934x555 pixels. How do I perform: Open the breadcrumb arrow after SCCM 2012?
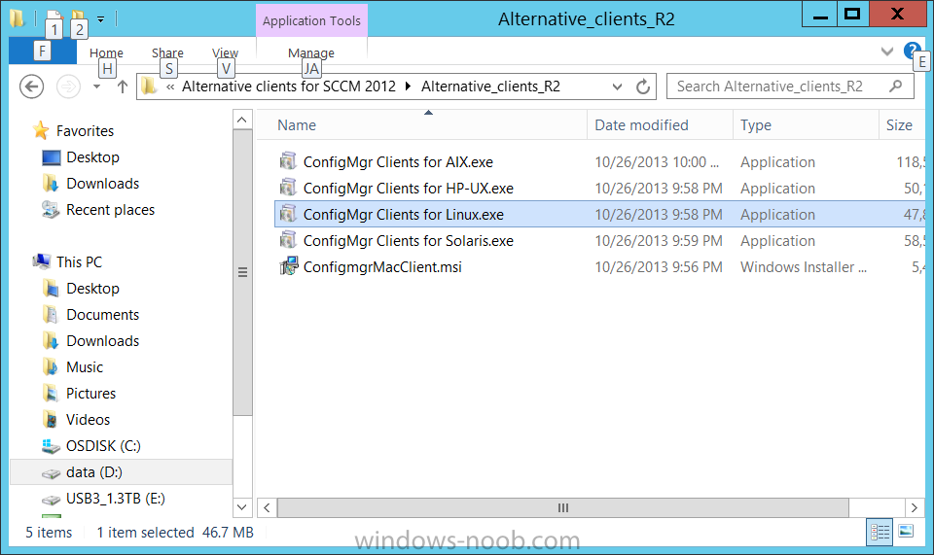[408, 87]
